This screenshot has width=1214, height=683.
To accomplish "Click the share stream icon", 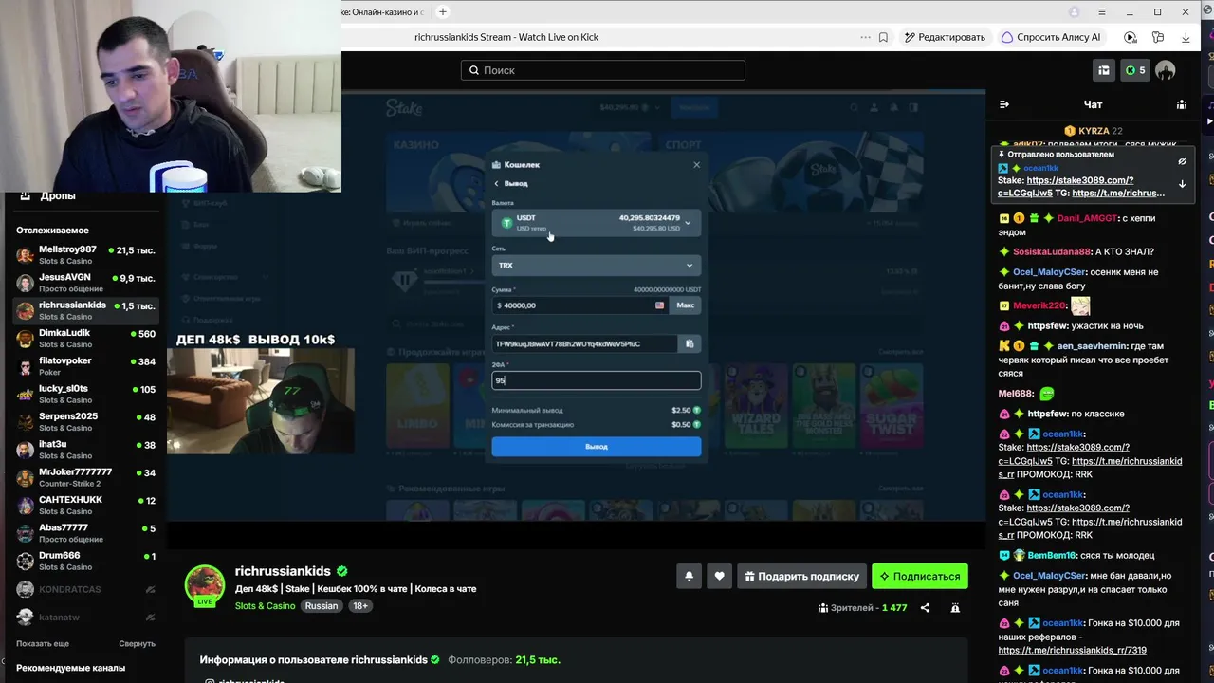I will pyautogui.click(x=925, y=607).
